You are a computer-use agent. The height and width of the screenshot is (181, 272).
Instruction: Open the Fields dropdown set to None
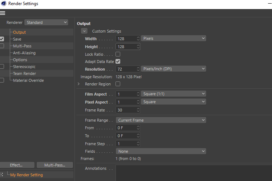click(161, 151)
